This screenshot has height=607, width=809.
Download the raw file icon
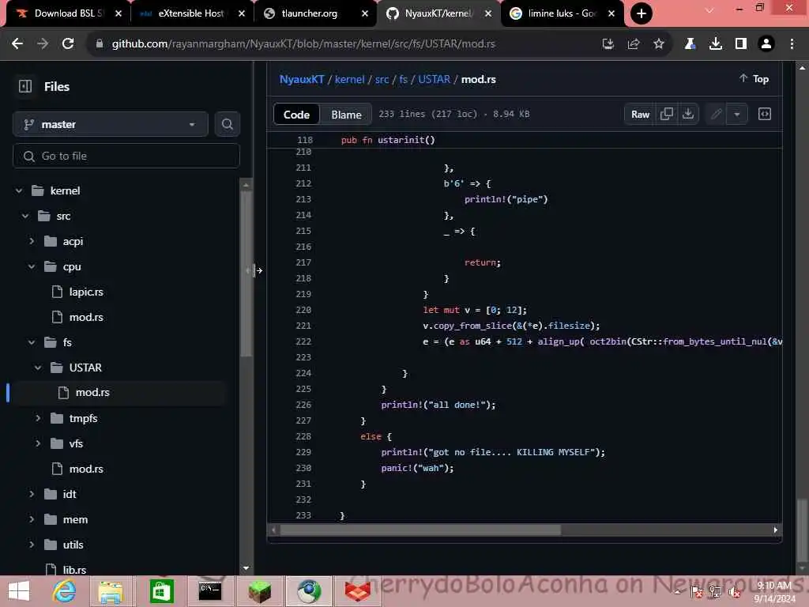[688, 114]
